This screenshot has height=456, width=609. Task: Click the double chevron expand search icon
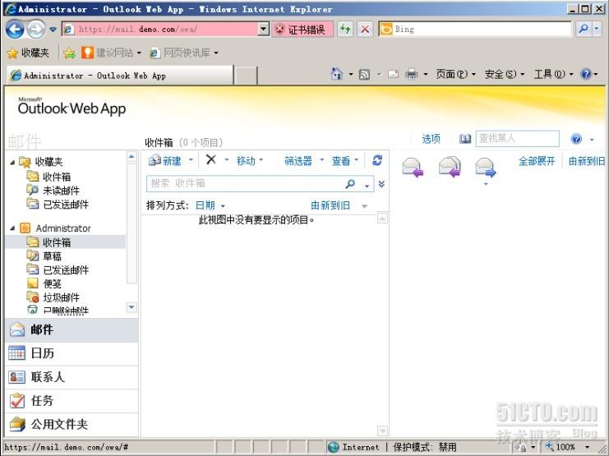[x=381, y=184]
